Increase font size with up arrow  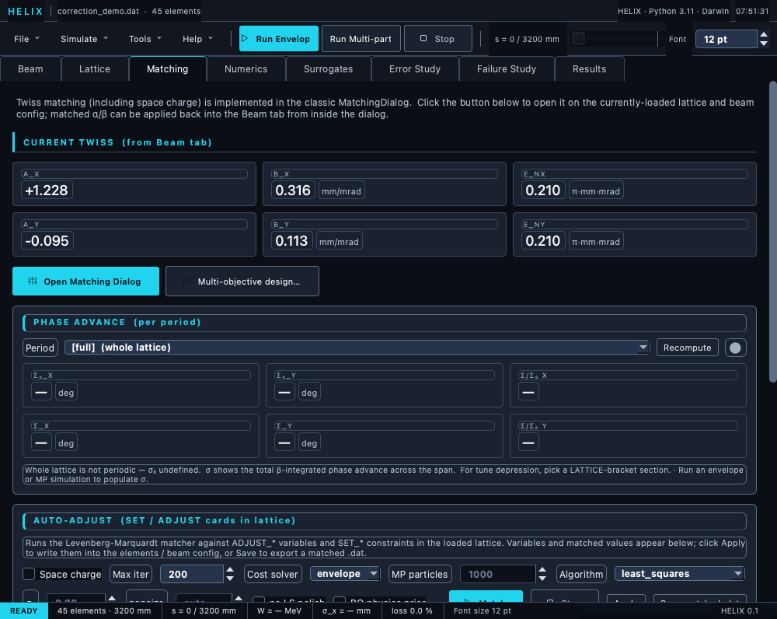click(764, 35)
